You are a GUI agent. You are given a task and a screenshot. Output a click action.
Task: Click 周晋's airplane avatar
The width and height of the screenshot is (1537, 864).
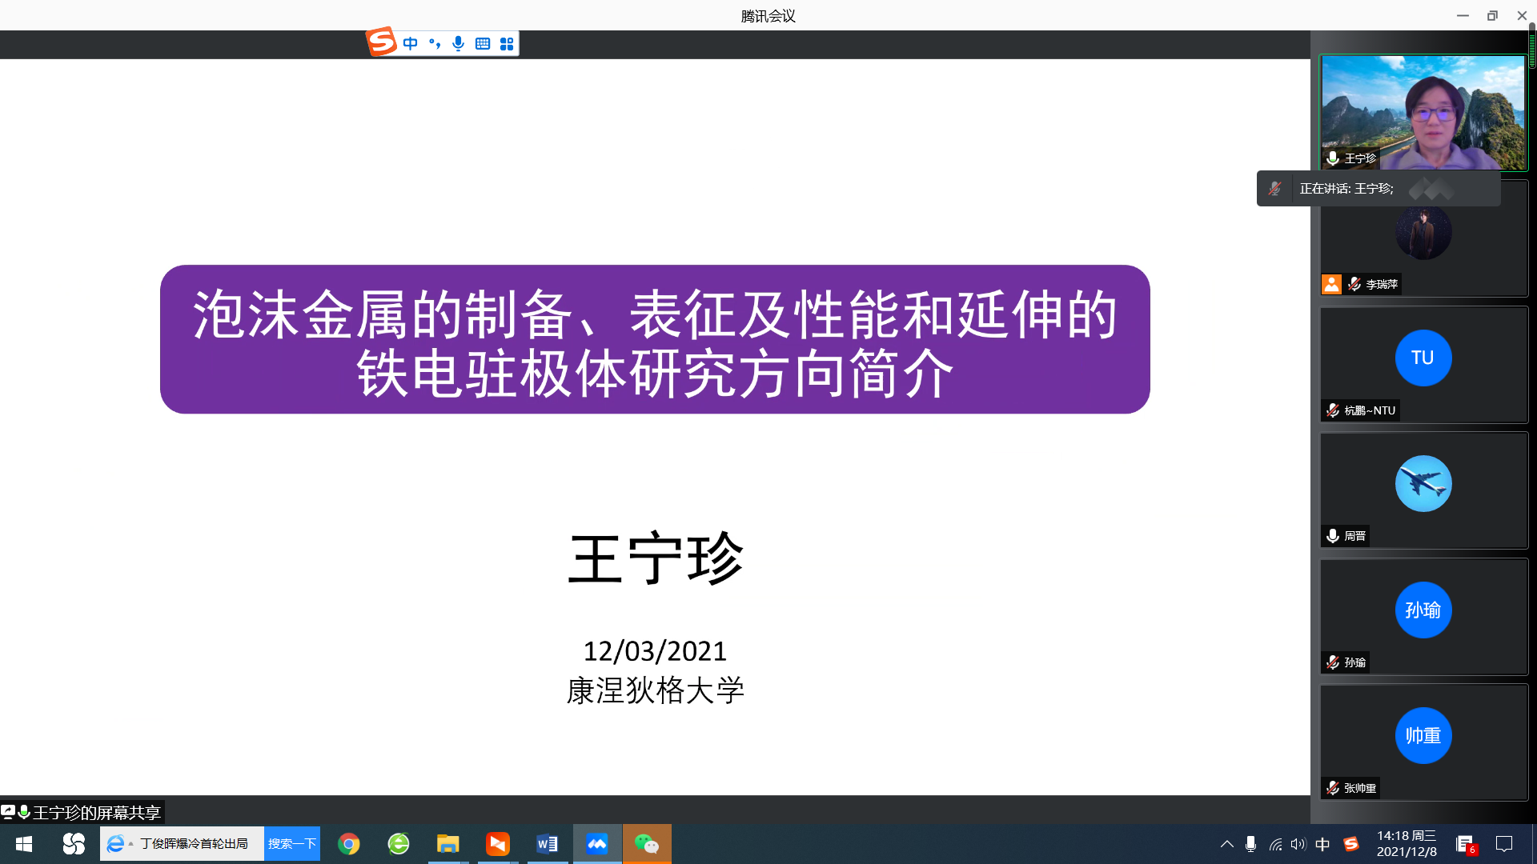1423,483
